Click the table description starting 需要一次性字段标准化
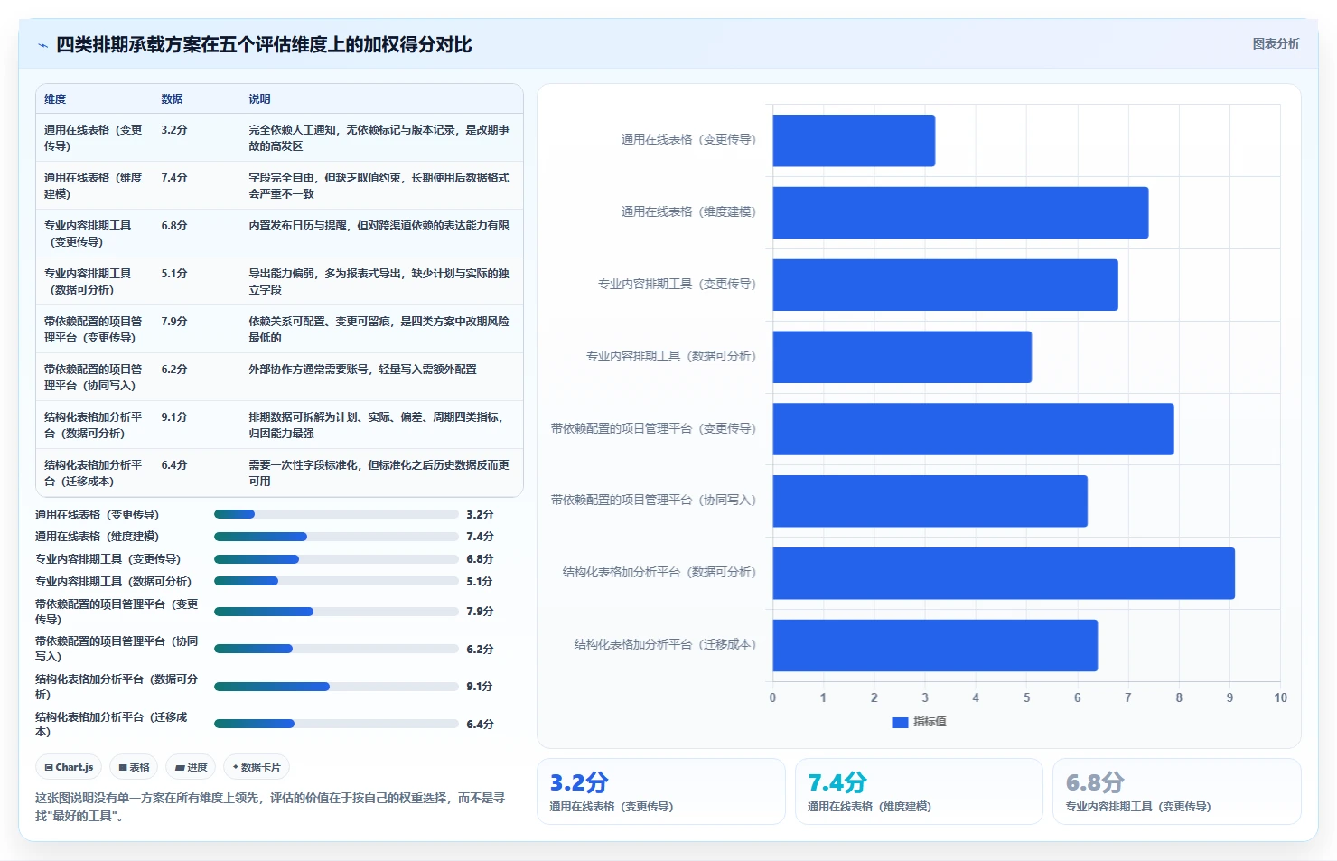The height and width of the screenshot is (861, 1337). click(379, 473)
